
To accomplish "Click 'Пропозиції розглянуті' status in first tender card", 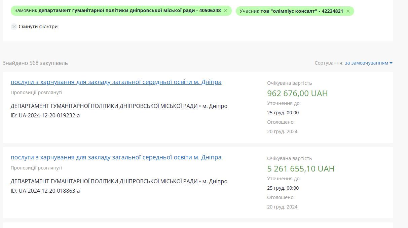I will [x=36, y=92].
